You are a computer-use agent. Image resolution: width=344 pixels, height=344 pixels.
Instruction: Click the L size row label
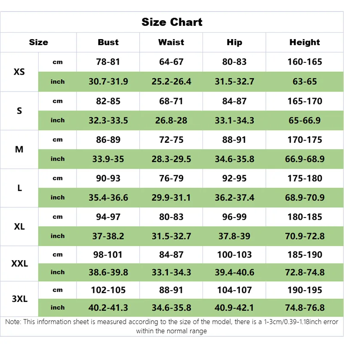click(x=19, y=188)
